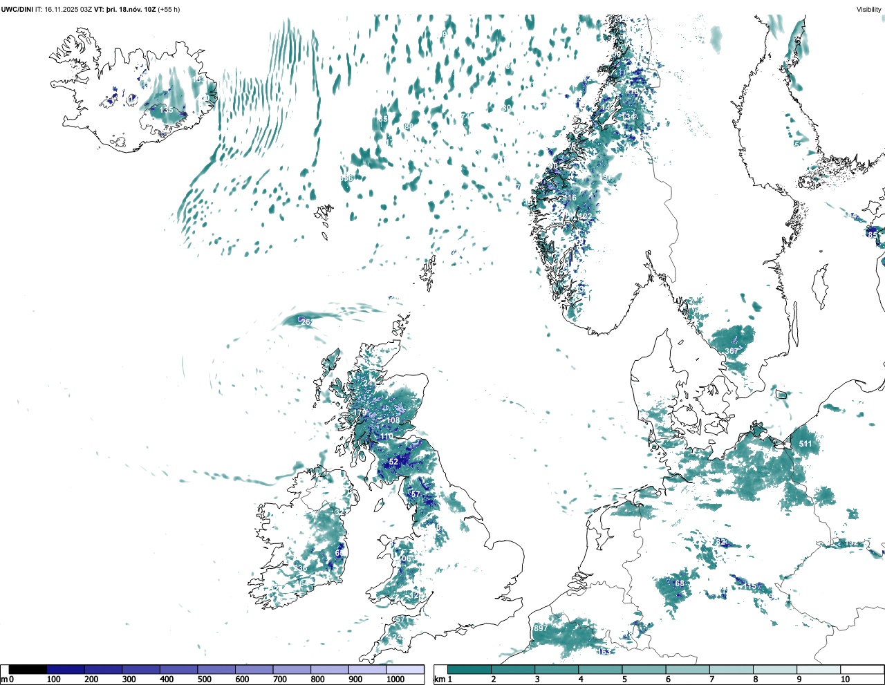Click the swatch between 6 and 7 km
Screen dimensions: 885x685
pyautogui.click(x=687, y=670)
